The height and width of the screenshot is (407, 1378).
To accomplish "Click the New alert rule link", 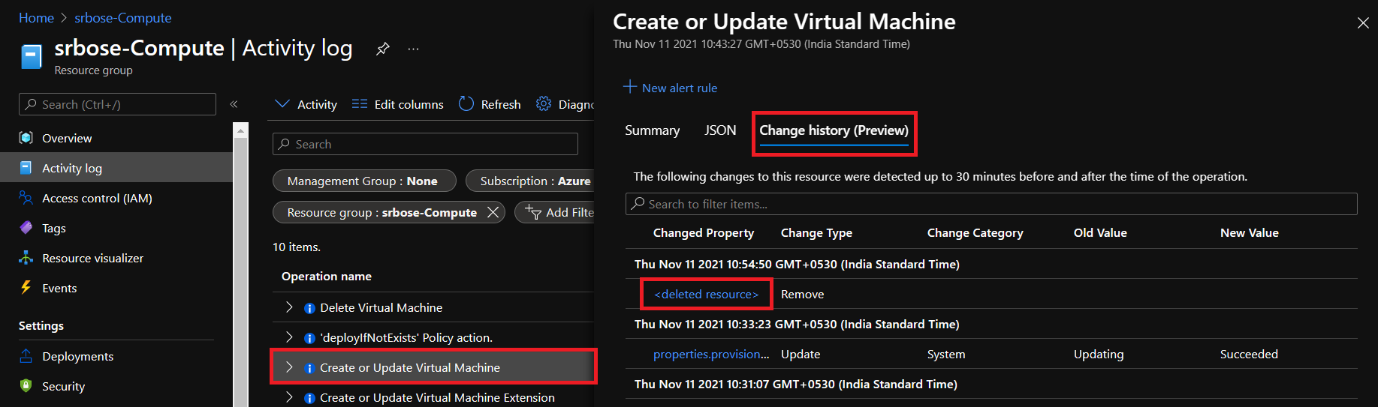I will [x=679, y=88].
